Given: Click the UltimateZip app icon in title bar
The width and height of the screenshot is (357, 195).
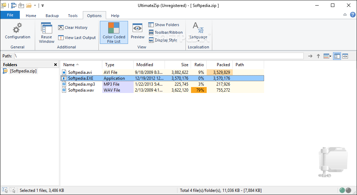Looking at the screenshot, I should point(3,5).
